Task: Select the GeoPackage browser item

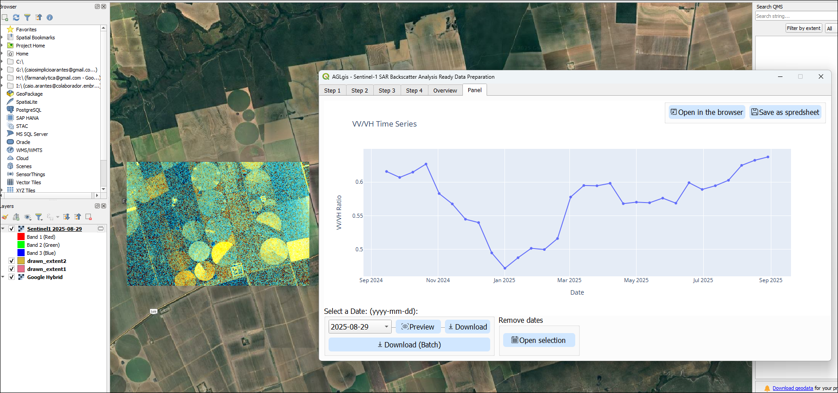Action: 30,94
